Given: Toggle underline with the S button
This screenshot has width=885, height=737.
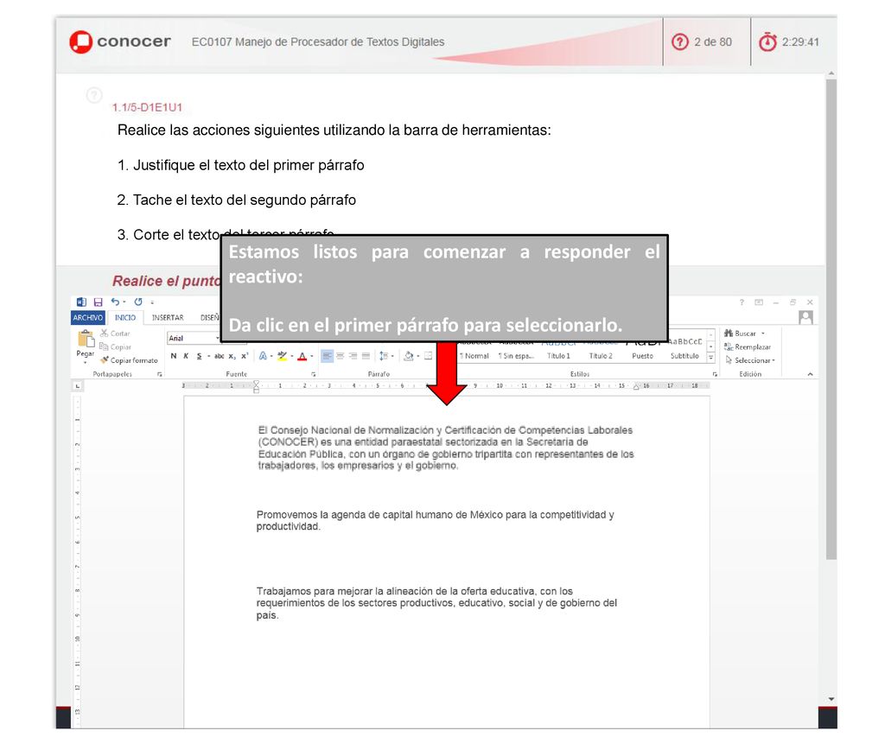Looking at the screenshot, I should point(200,356).
